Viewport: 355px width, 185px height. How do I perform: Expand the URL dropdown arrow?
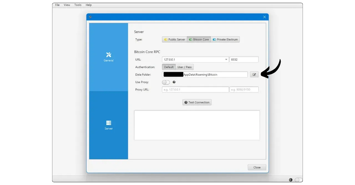pyautogui.click(x=226, y=60)
